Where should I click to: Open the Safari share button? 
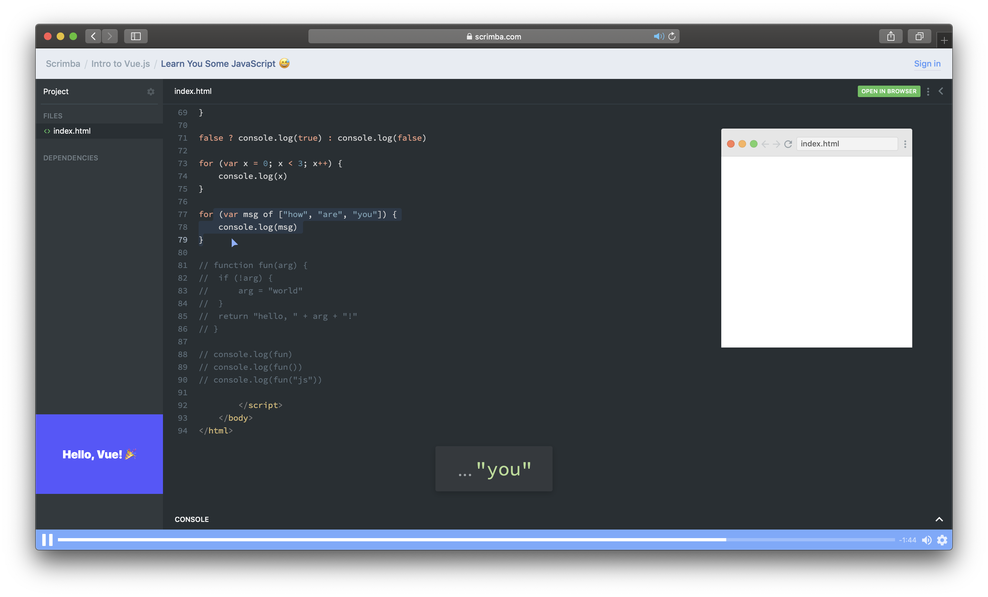tap(891, 36)
